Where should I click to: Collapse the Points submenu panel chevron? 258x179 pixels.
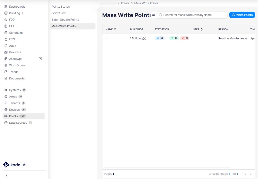click(97, 7)
